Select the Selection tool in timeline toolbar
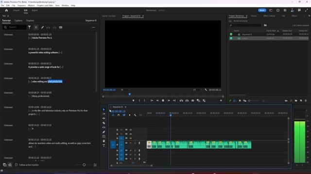 click(104, 110)
